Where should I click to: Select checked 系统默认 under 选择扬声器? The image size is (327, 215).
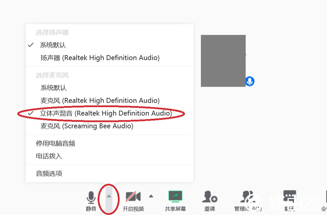pos(53,45)
